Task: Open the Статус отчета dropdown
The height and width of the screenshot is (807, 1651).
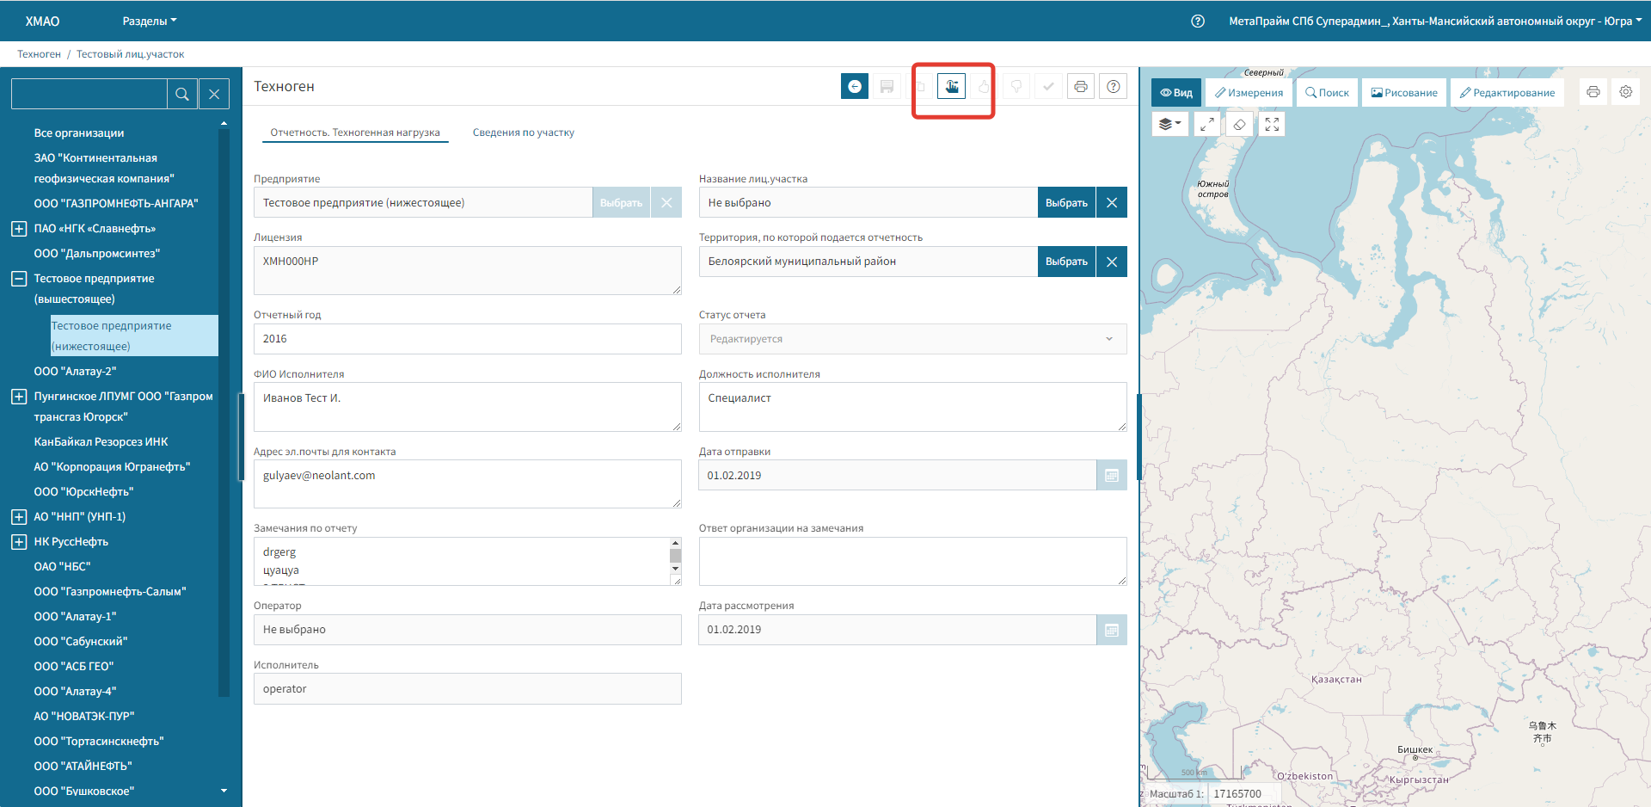Action: coord(911,339)
